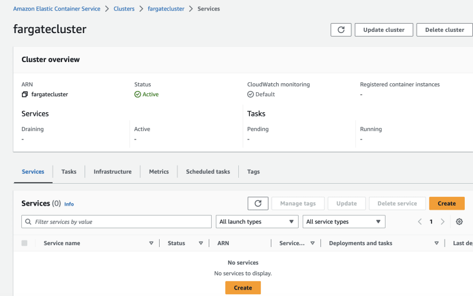
Task: Click the Delete service button
Action: tap(397, 203)
